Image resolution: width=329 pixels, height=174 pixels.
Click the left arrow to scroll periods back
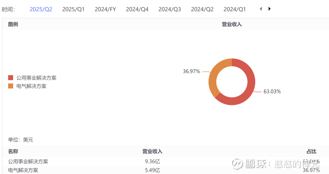point(261,9)
